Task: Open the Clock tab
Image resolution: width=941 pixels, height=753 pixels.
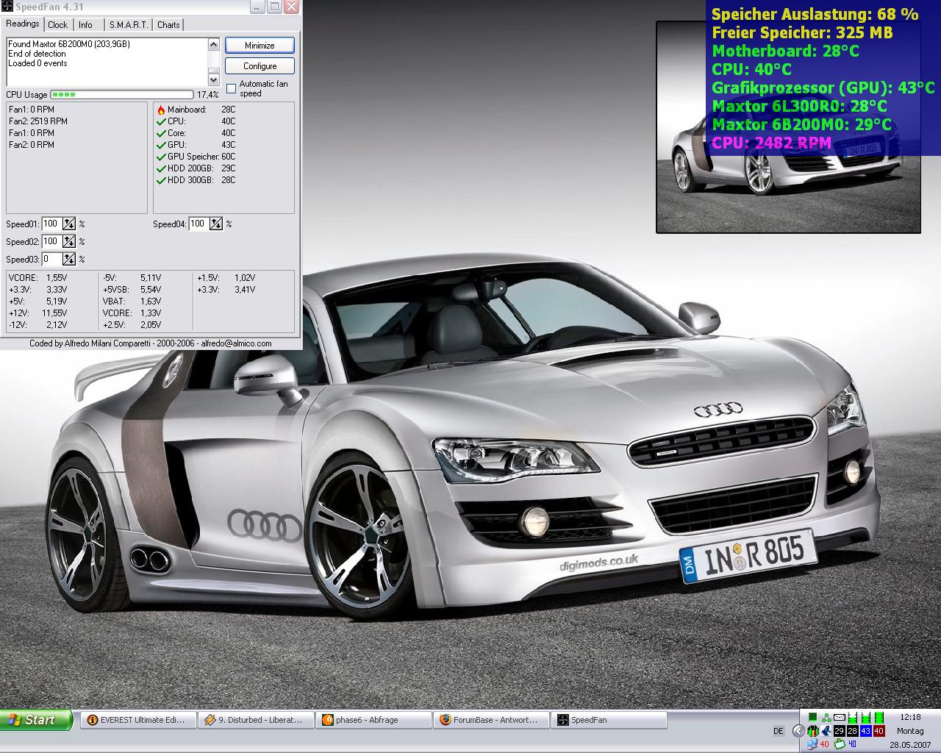Action: point(57,25)
